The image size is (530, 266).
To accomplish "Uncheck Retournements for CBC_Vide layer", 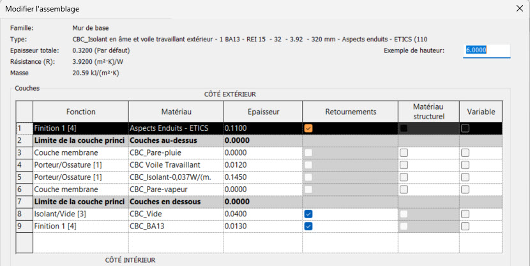I will click(x=309, y=214).
